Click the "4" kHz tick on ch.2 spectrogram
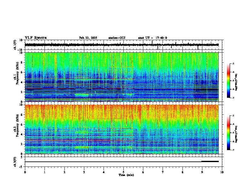The height and width of the screenshot is (193, 250). [x=22, y=134]
